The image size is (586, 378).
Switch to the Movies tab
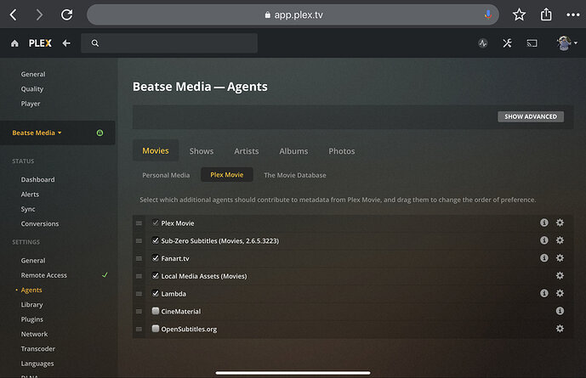click(x=156, y=150)
